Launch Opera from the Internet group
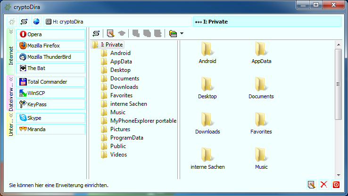This screenshot has height=196, width=348. 50,34
